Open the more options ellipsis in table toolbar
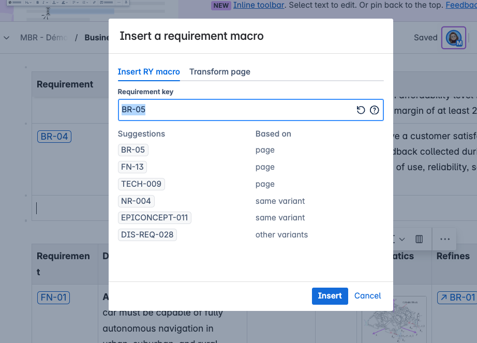The height and width of the screenshot is (343, 477). pyautogui.click(x=445, y=240)
